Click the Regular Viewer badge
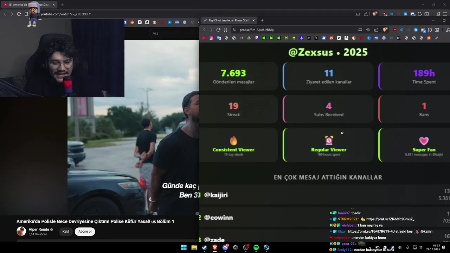Screen dimensions: 450x253 (328, 145)
